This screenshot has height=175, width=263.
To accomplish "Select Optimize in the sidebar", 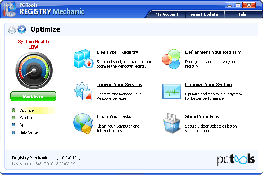I will [x=27, y=110].
